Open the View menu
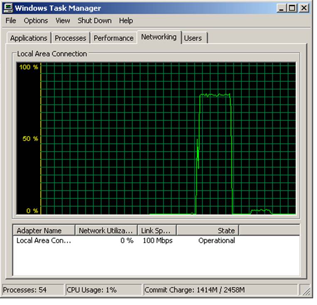317x305 pixels. click(63, 20)
